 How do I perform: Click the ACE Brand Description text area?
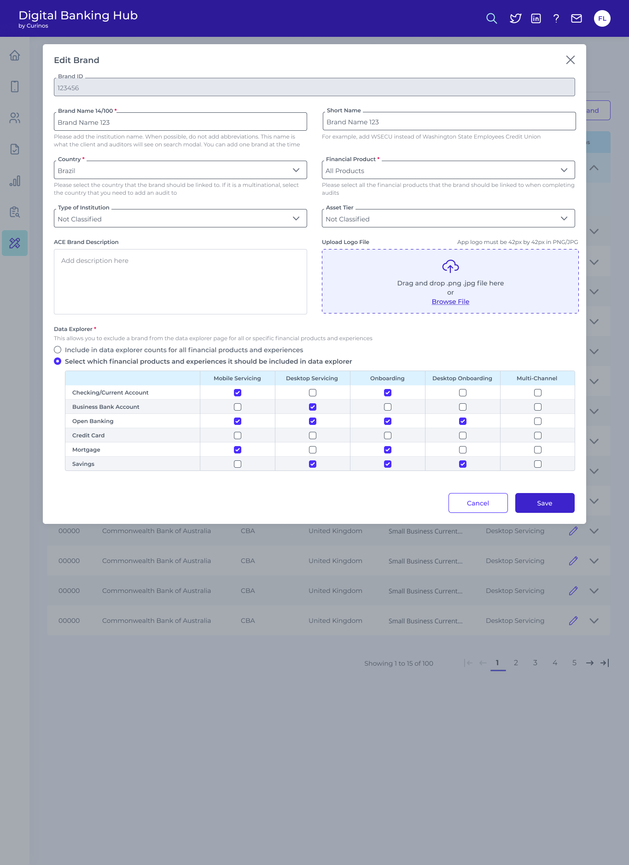pos(181,282)
